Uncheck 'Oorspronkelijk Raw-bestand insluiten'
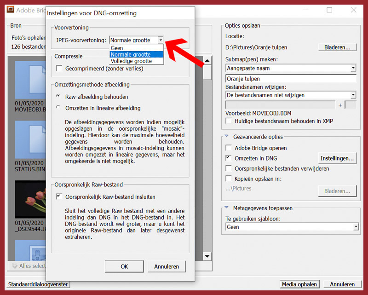368x295 pixels. point(59,197)
